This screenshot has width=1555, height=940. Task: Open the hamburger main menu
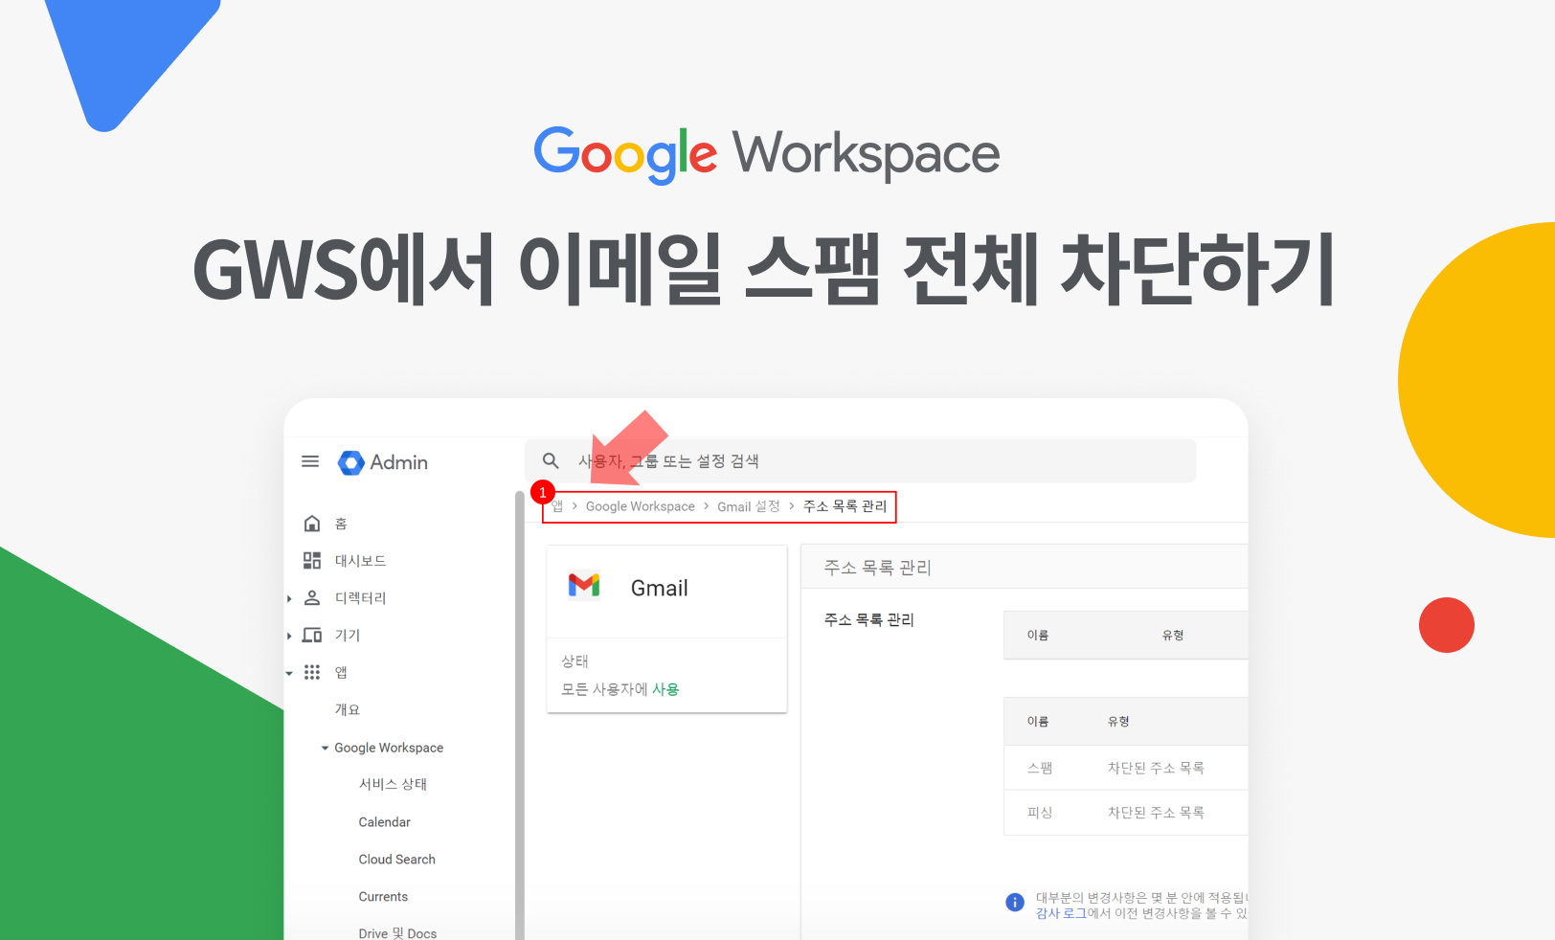coord(310,461)
